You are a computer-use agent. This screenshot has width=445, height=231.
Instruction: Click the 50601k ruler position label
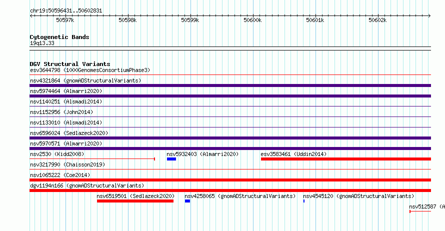point(315,20)
